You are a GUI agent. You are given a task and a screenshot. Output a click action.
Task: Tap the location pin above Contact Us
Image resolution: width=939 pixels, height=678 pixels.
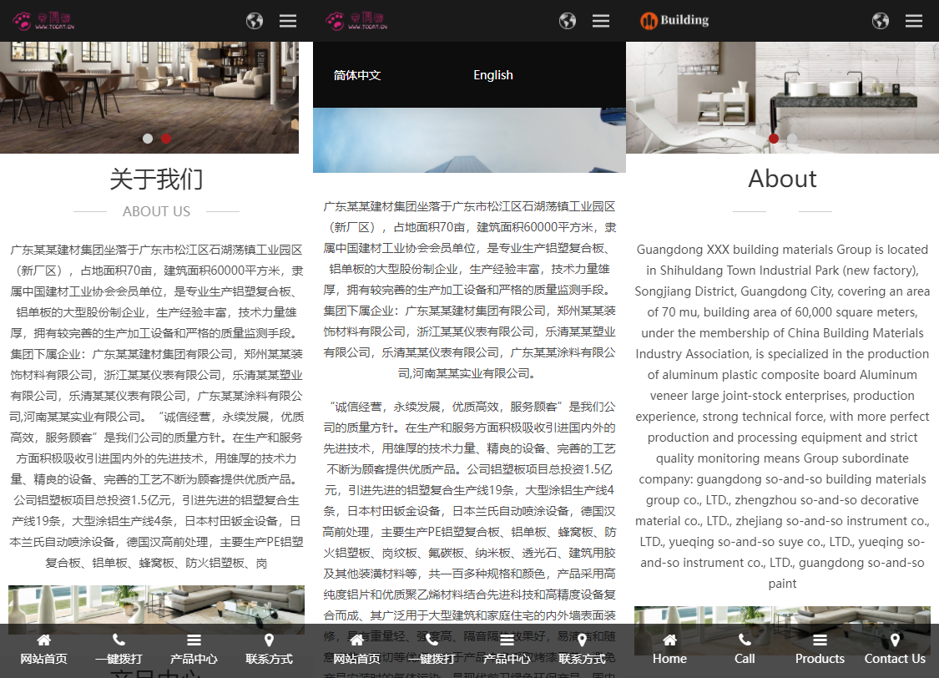coord(895,640)
